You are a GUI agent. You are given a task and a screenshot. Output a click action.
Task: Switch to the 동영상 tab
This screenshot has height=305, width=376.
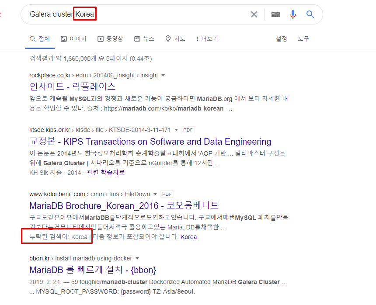click(x=110, y=39)
